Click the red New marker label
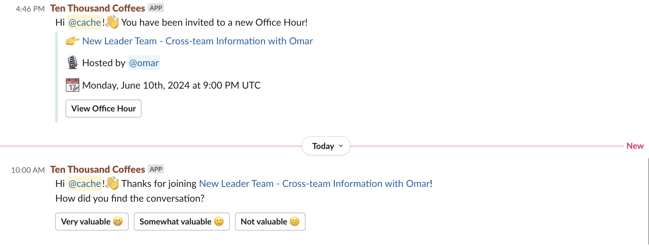 pyautogui.click(x=635, y=146)
